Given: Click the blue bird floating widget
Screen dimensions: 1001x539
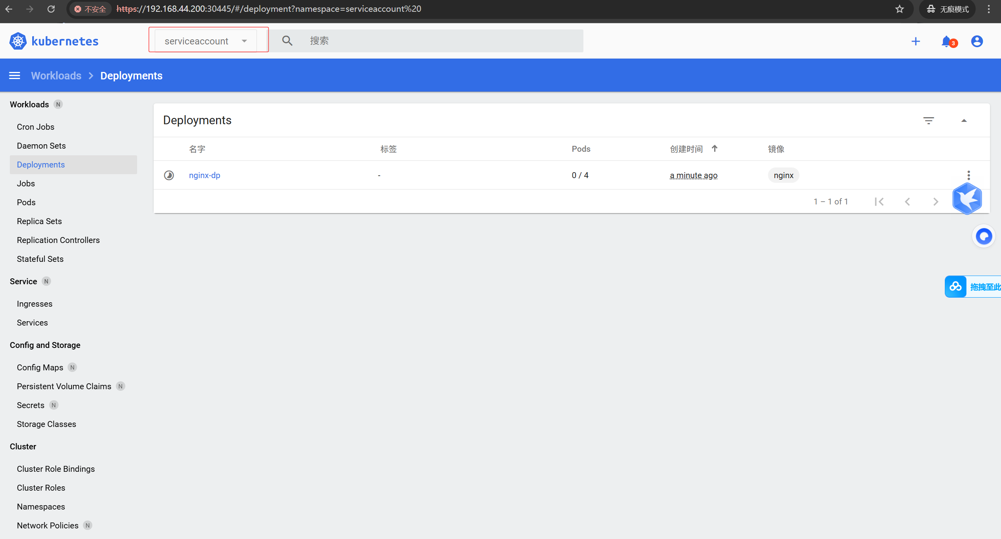Looking at the screenshot, I should coord(967,199).
